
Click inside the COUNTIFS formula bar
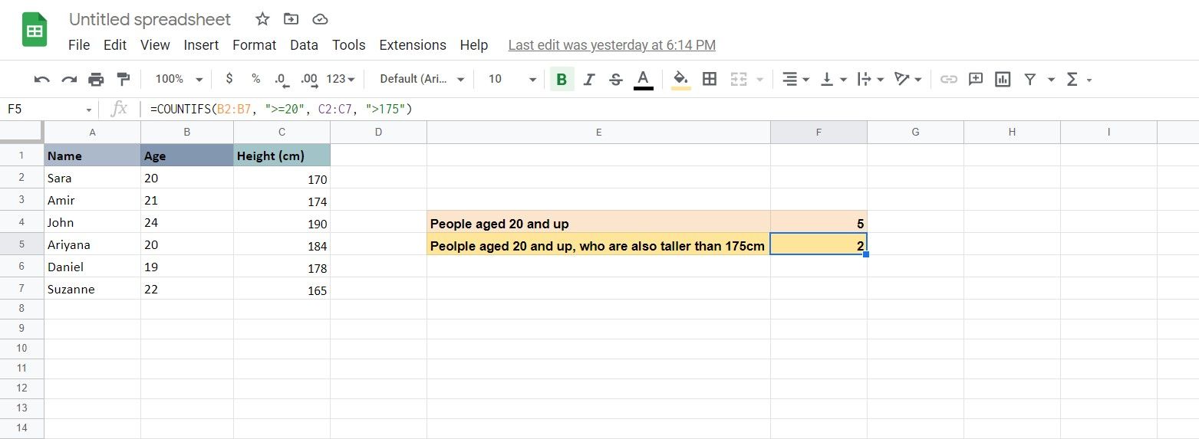pos(667,110)
